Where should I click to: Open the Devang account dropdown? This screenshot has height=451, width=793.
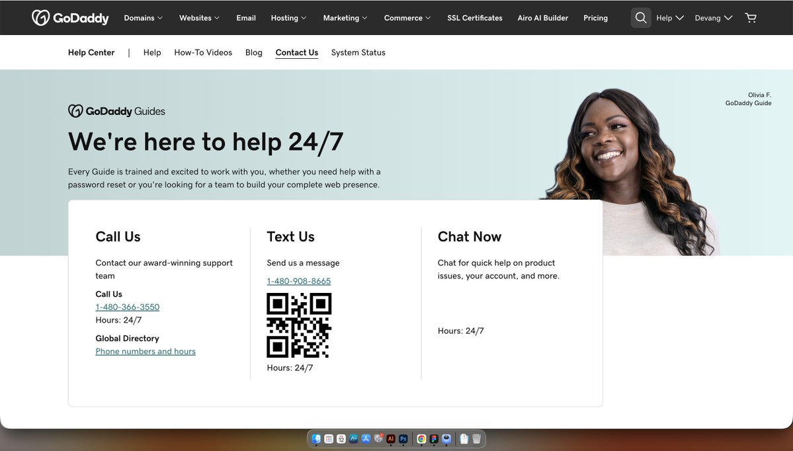coord(714,18)
